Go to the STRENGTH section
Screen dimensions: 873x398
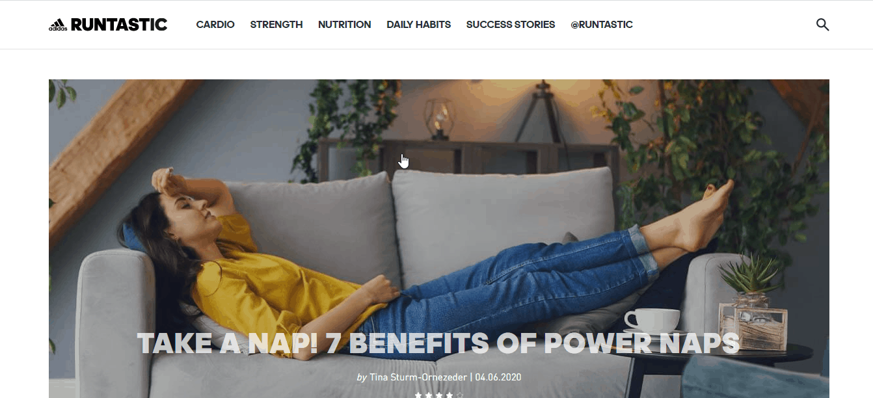(276, 25)
